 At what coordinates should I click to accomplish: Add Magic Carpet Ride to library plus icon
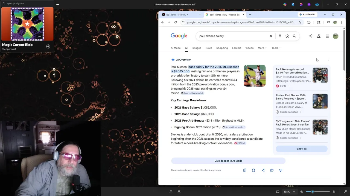pos(48,47)
